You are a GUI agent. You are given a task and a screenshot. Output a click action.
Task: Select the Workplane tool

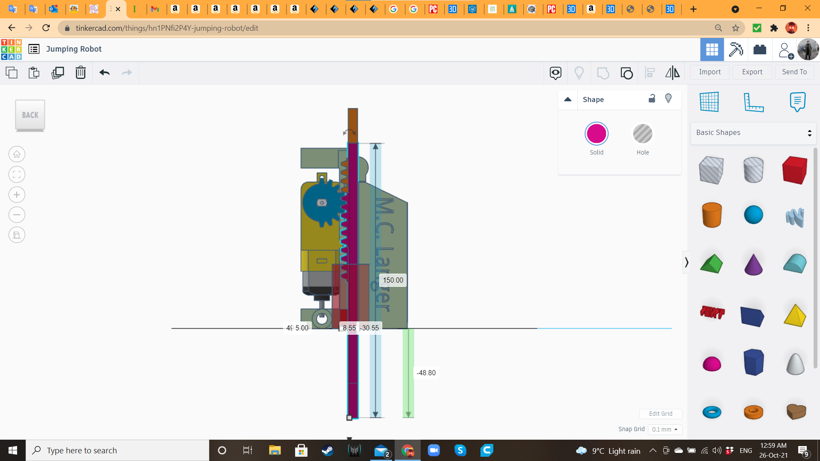(709, 102)
